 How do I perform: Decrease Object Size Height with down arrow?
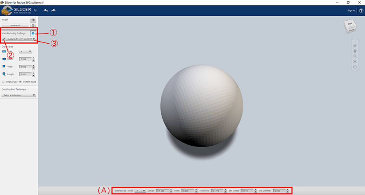coord(34,60)
